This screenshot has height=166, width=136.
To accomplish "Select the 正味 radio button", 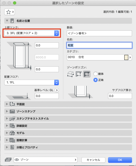I will pos(95,80).
